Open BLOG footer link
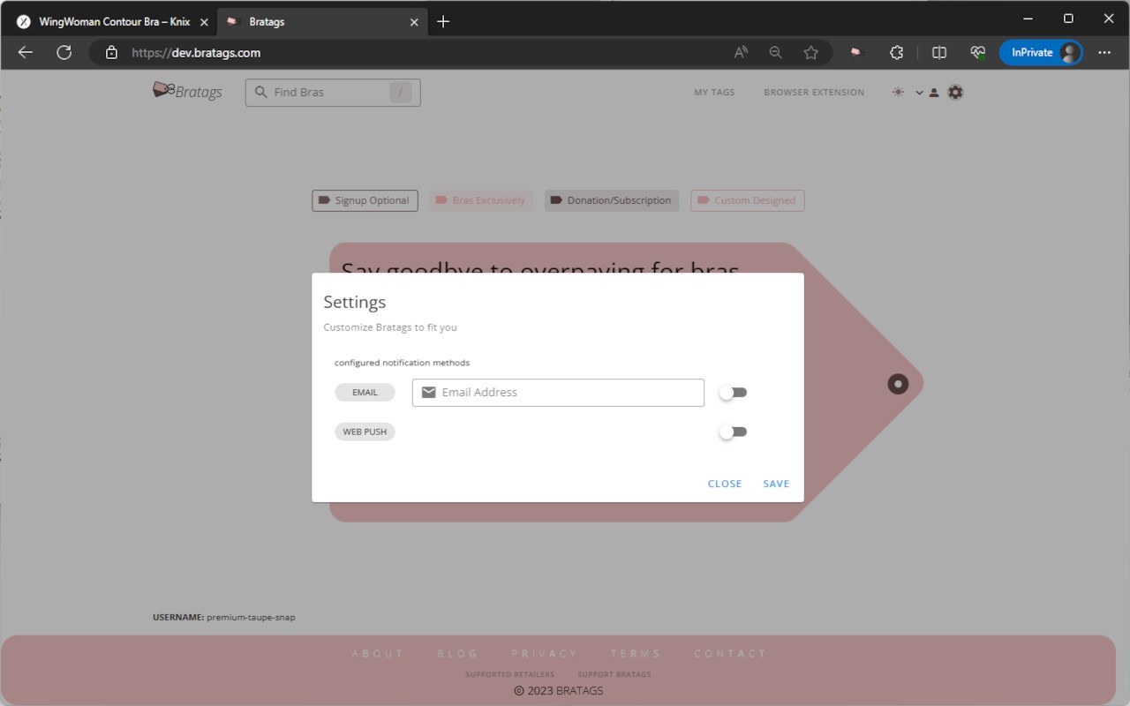The image size is (1130, 706). click(x=457, y=654)
